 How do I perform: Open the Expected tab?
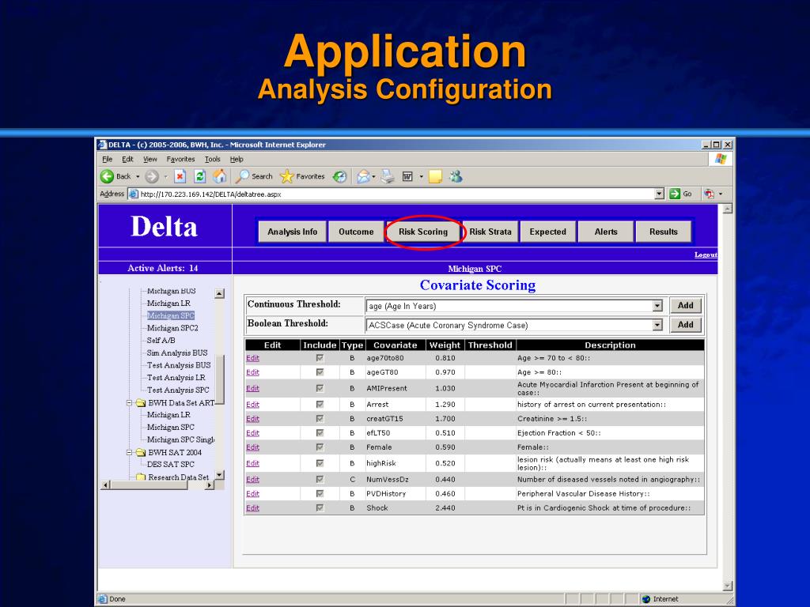(x=547, y=232)
